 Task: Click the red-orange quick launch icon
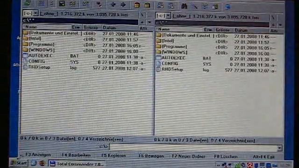point(42,163)
